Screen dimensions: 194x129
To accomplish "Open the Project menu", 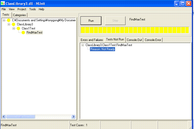I will click(22, 9).
